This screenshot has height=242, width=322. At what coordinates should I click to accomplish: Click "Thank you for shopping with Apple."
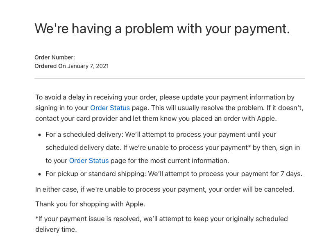(x=91, y=204)
